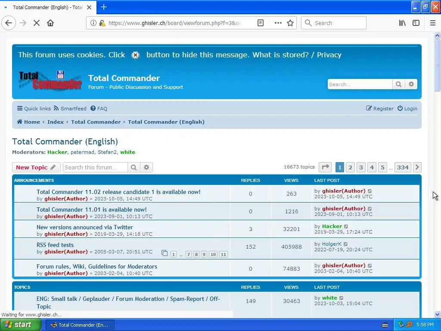The width and height of the screenshot is (441, 331).
Task: Click the 'Search this forum' input field
Action: pyautogui.click(x=95, y=168)
